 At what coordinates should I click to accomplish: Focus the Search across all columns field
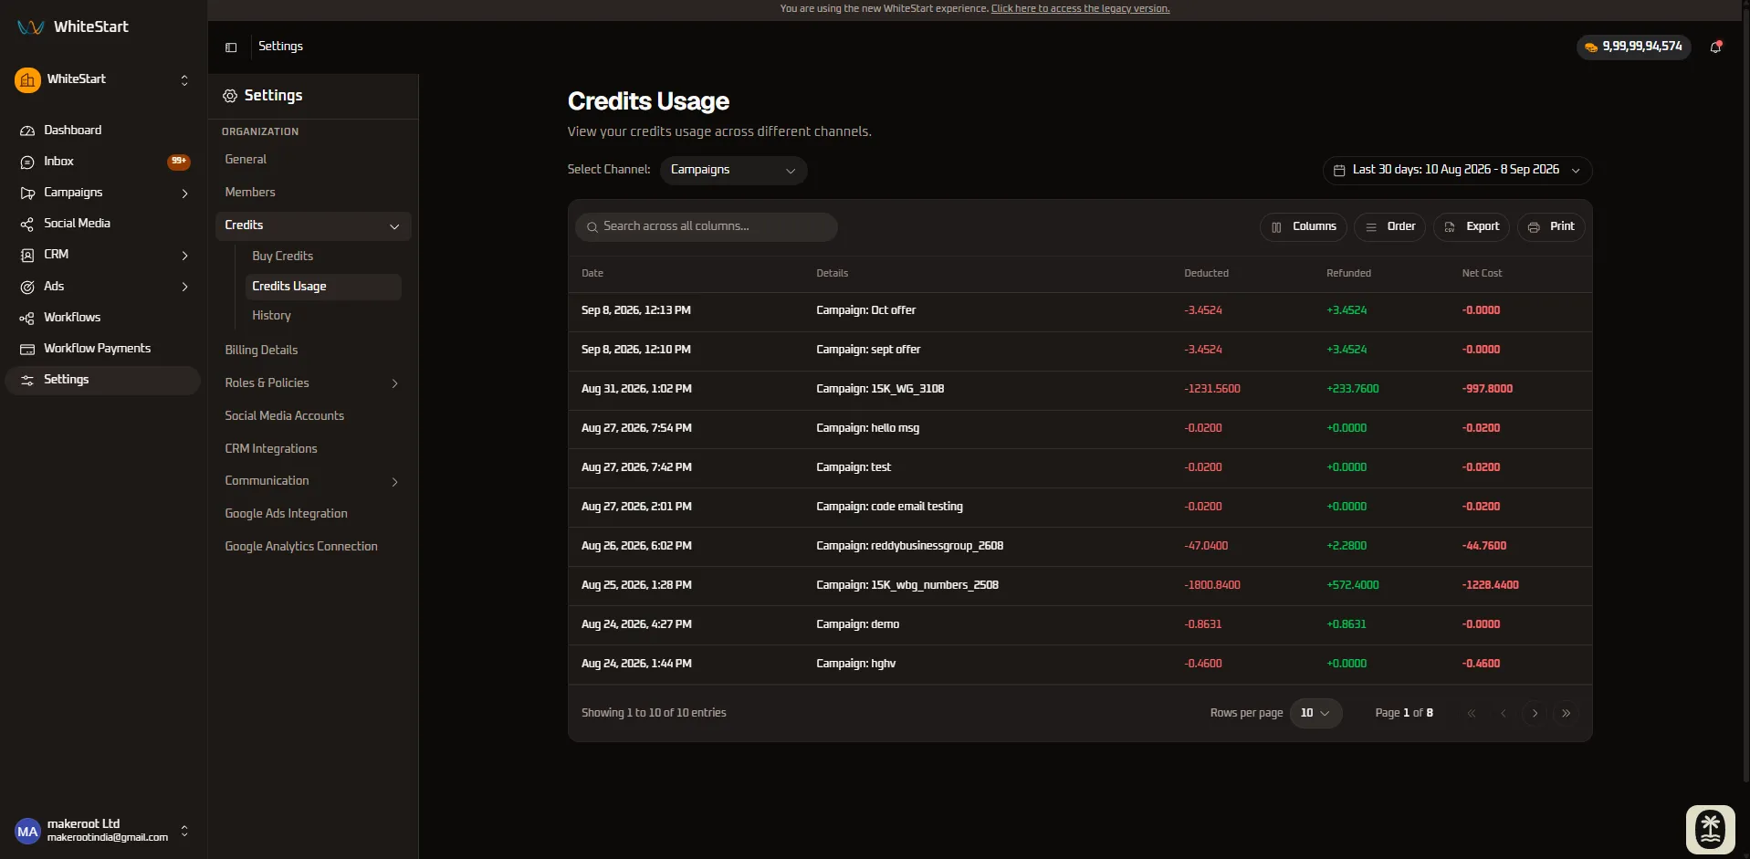click(x=707, y=226)
